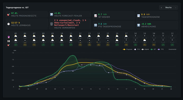Toggle the Unsicherheit band in the legend

coord(172,49)
